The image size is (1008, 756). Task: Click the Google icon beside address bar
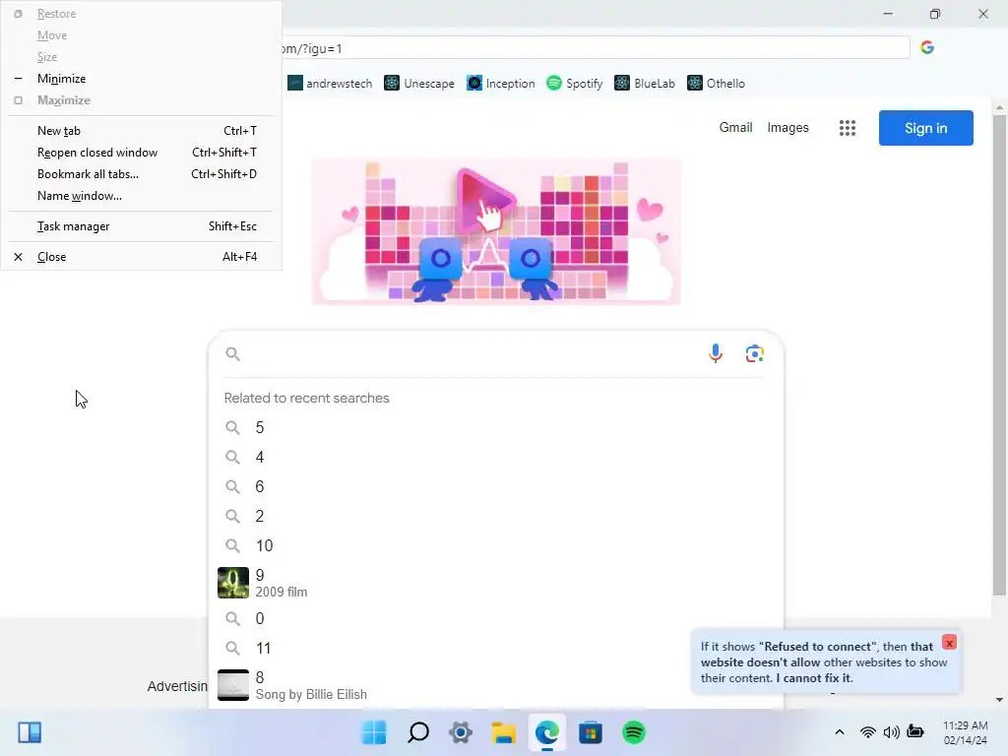click(x=927, y=47)
